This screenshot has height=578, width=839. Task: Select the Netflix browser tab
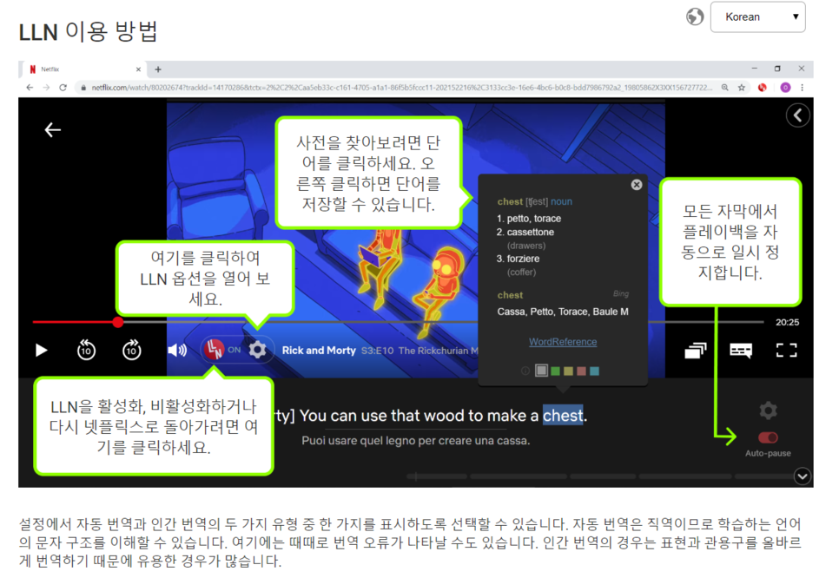tap(83, 69)
